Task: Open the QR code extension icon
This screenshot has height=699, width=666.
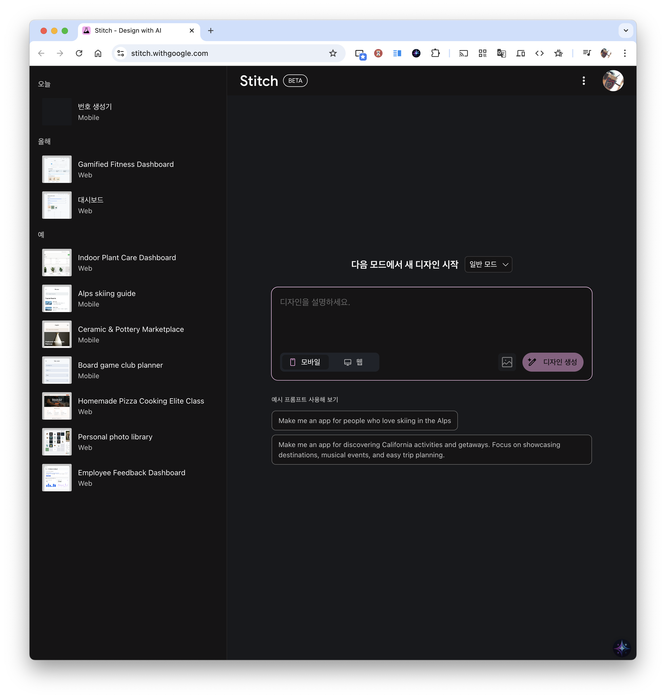Action: (x=482, y=53)
